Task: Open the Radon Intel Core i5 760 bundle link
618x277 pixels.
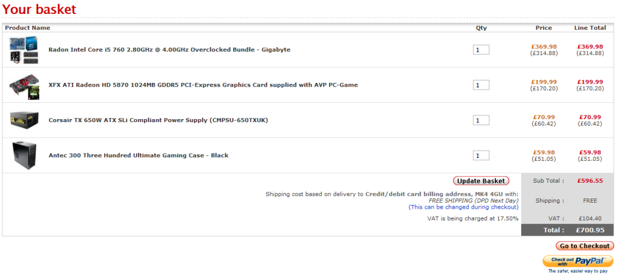Action: pos(169,50)
